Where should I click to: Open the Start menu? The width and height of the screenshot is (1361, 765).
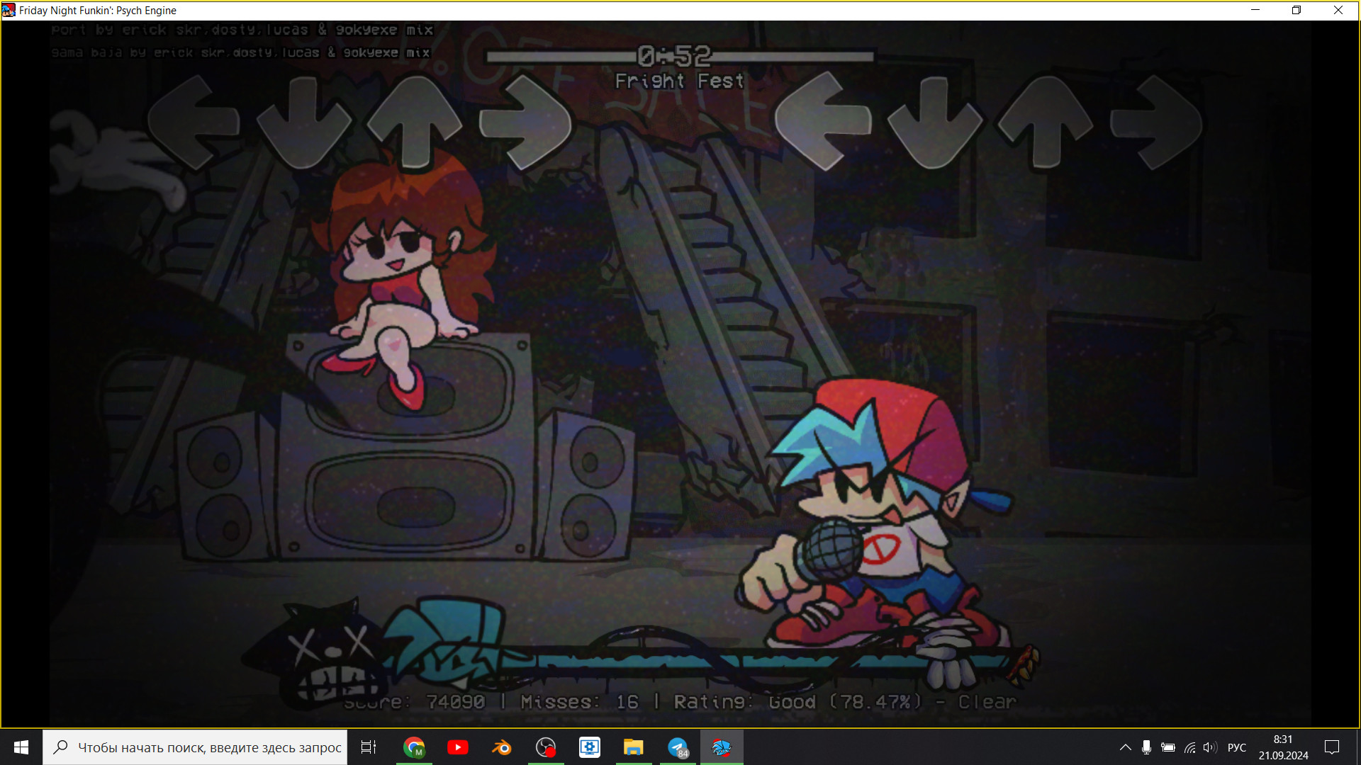point(21,747)
